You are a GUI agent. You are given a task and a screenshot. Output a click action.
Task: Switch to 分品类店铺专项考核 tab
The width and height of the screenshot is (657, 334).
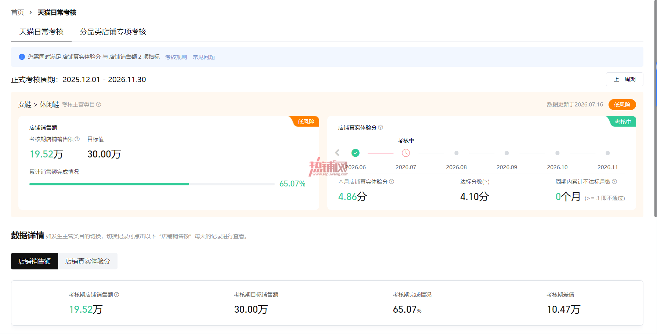click(x=113, y=32)
